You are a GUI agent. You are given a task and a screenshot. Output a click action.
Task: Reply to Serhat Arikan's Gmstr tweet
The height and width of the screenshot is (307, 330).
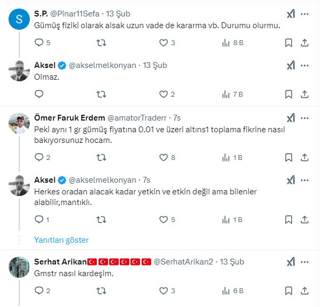(x=39, y=291)
